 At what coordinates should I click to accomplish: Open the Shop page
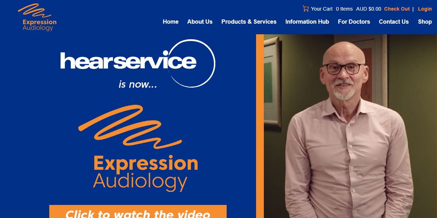[425, 22]
